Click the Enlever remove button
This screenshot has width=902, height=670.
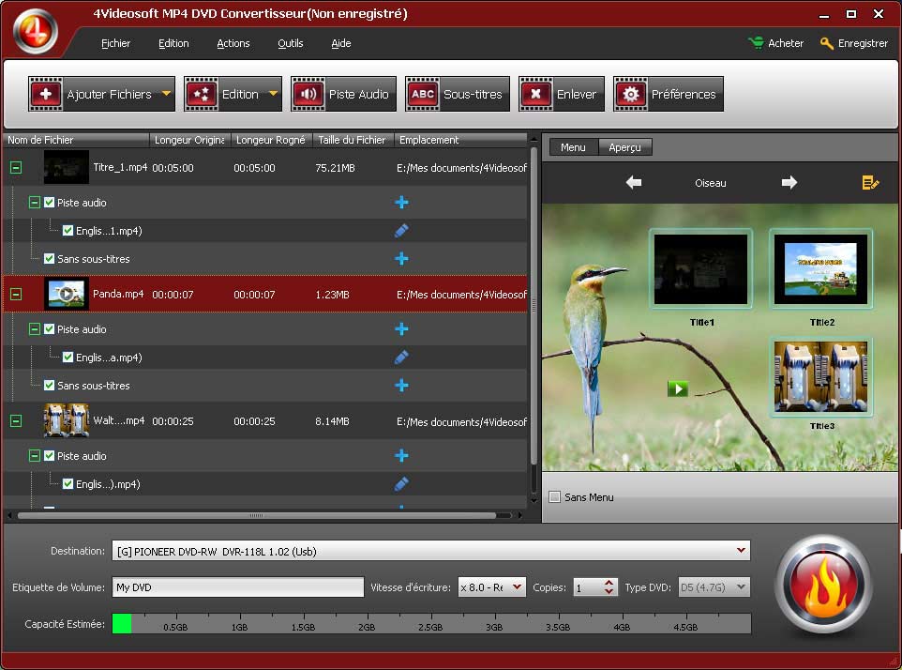click(x=561, y=94)
